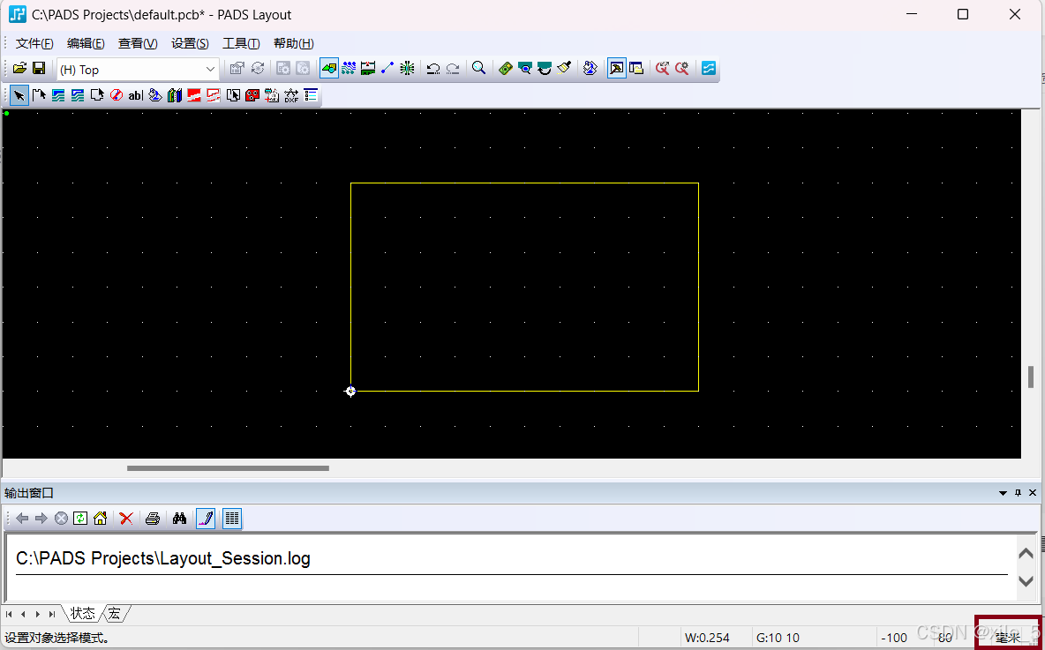Click the binoculars Find icon
1045x650 pixels.
pos(179,518)
